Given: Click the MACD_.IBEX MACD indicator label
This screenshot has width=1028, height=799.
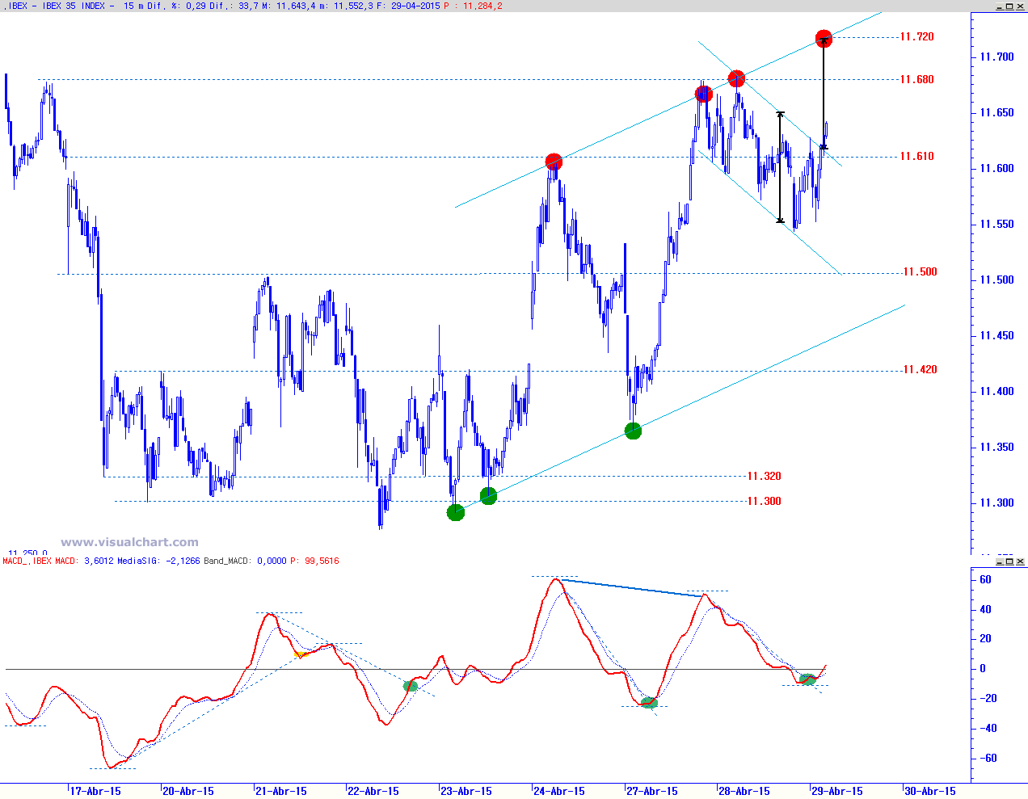Looking at the screenshot, I should click(40, 561).
